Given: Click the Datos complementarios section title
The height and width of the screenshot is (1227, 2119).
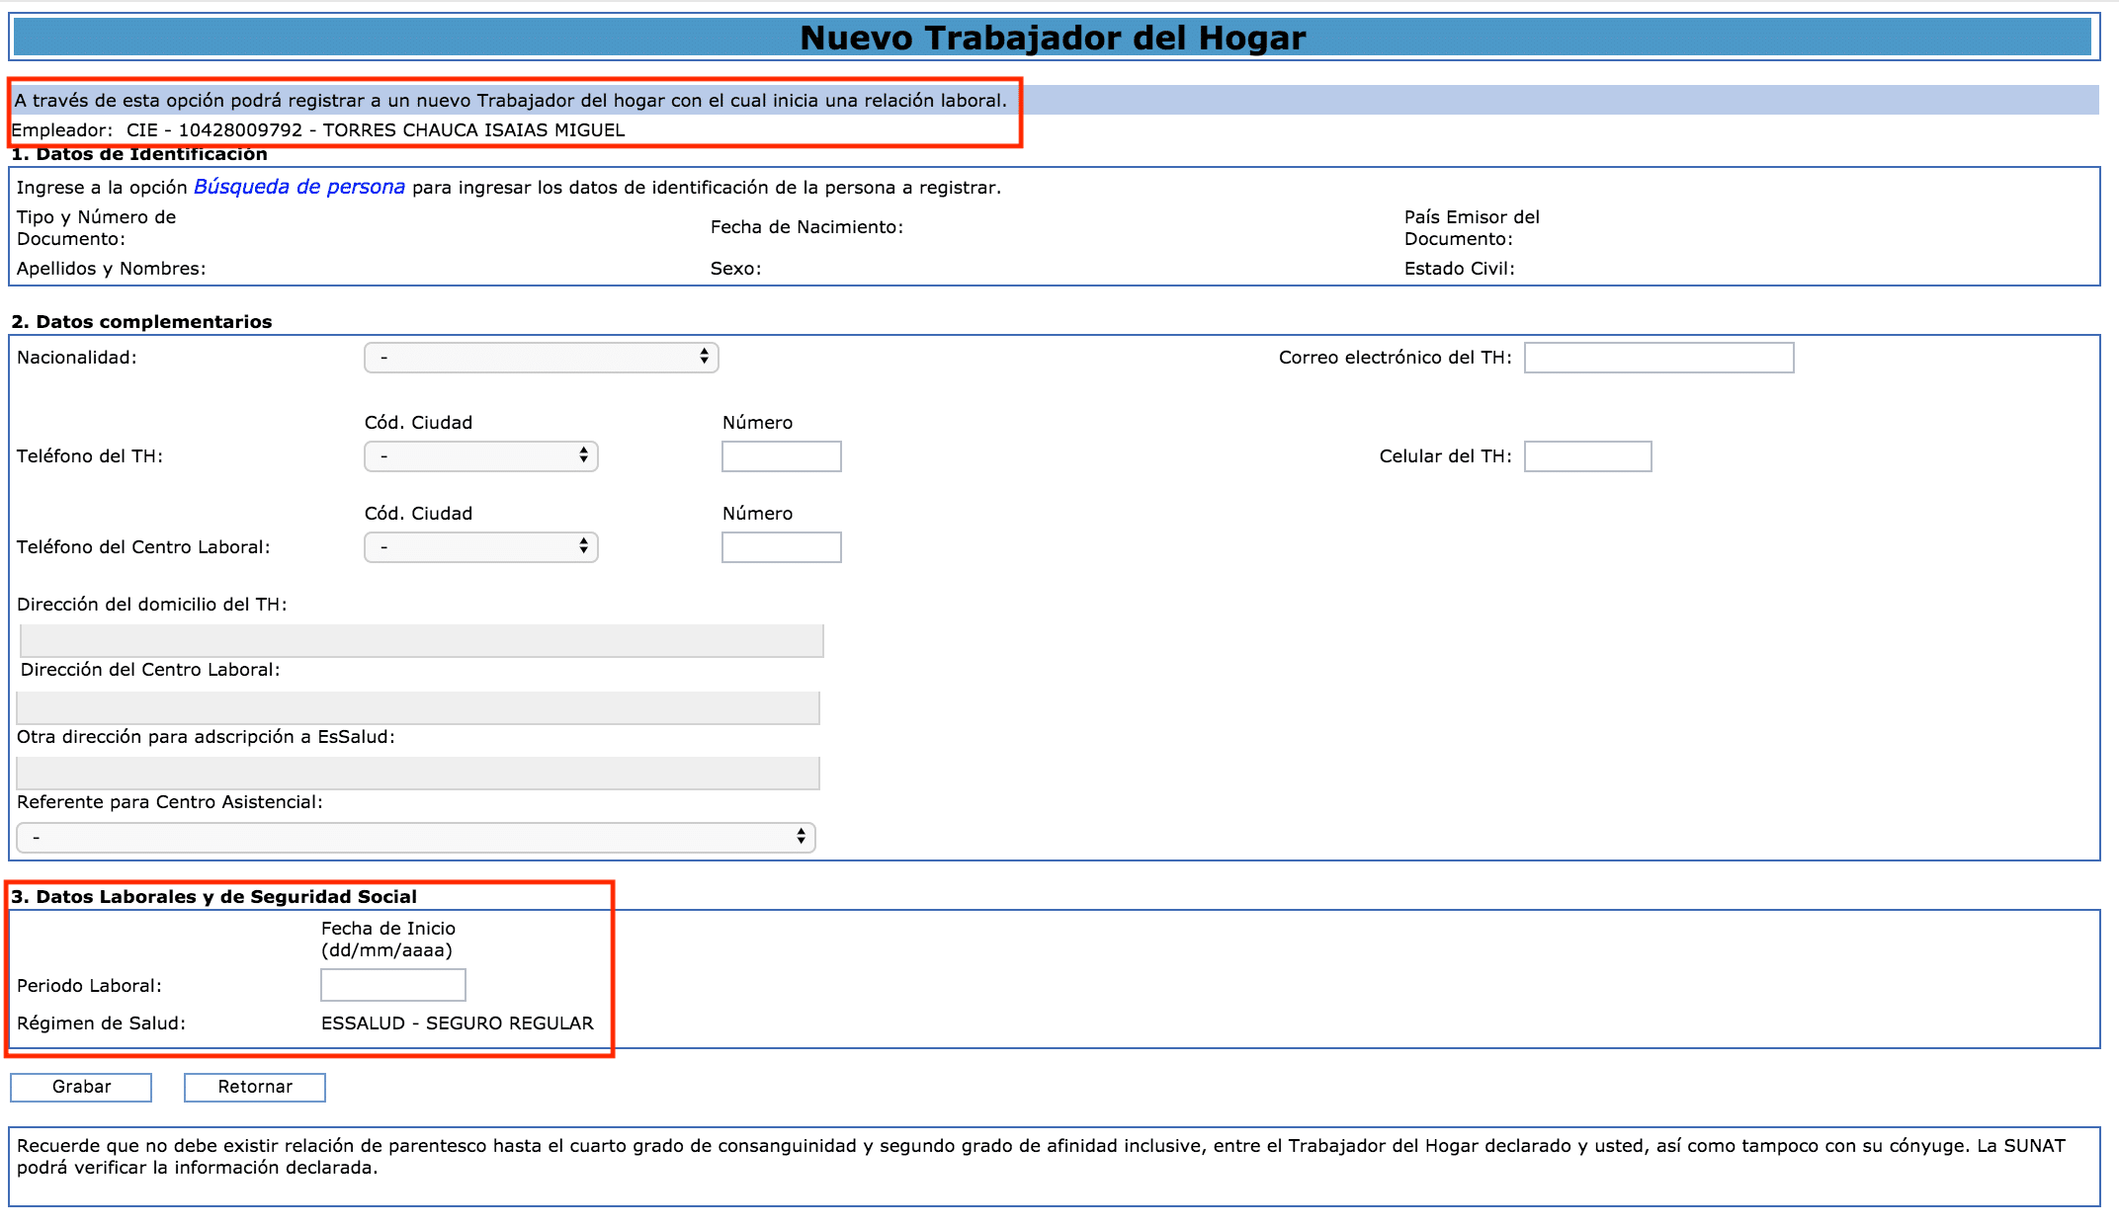Looking at the screenshot, I should pos(141,321).
